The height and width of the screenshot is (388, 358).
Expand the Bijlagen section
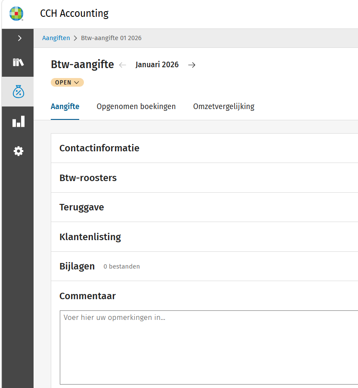point(204,266)
